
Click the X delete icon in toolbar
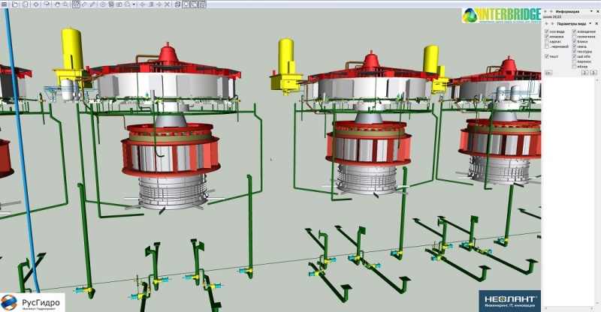click(167, 4)
